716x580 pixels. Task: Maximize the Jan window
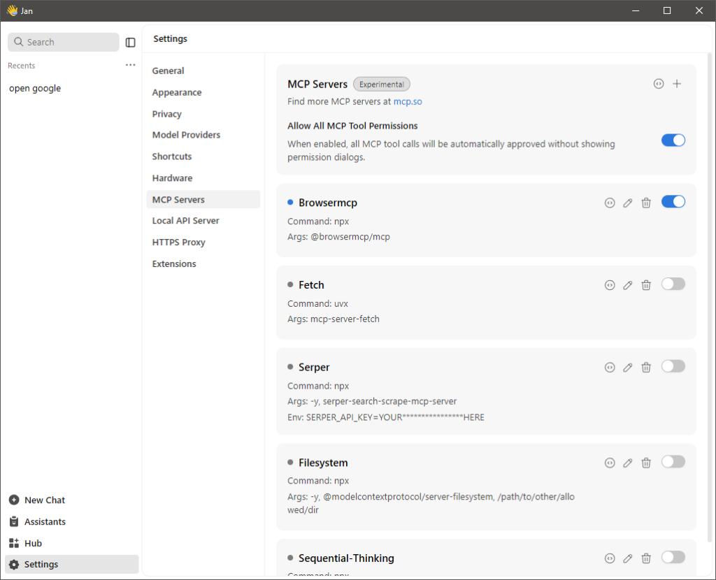click(667, 10)
